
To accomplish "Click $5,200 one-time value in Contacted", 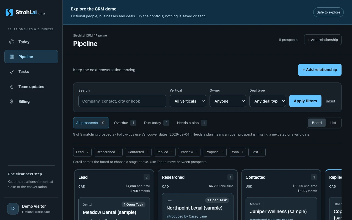I will coord(305,186).
